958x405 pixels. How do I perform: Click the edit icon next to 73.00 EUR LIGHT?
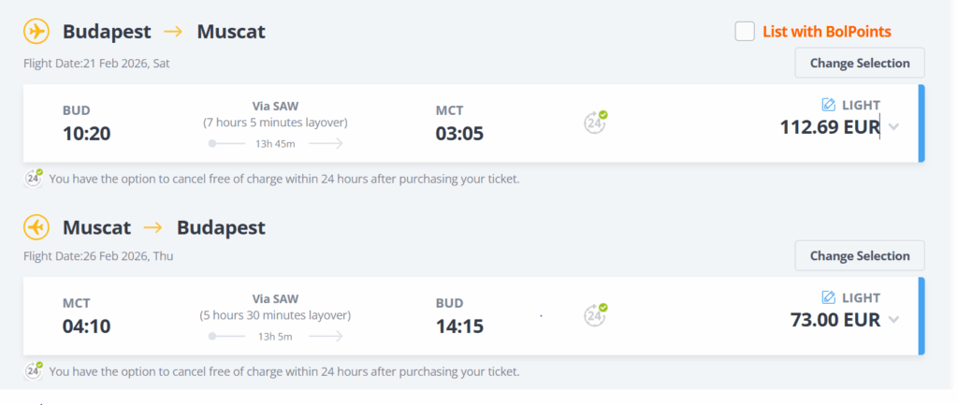828,297
